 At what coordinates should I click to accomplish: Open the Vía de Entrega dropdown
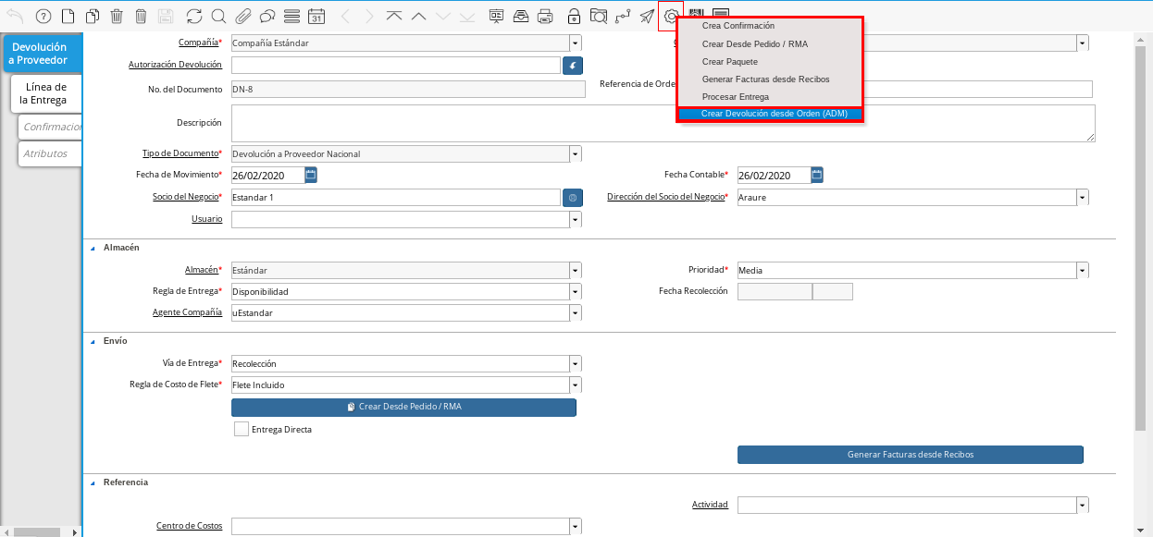576,364
